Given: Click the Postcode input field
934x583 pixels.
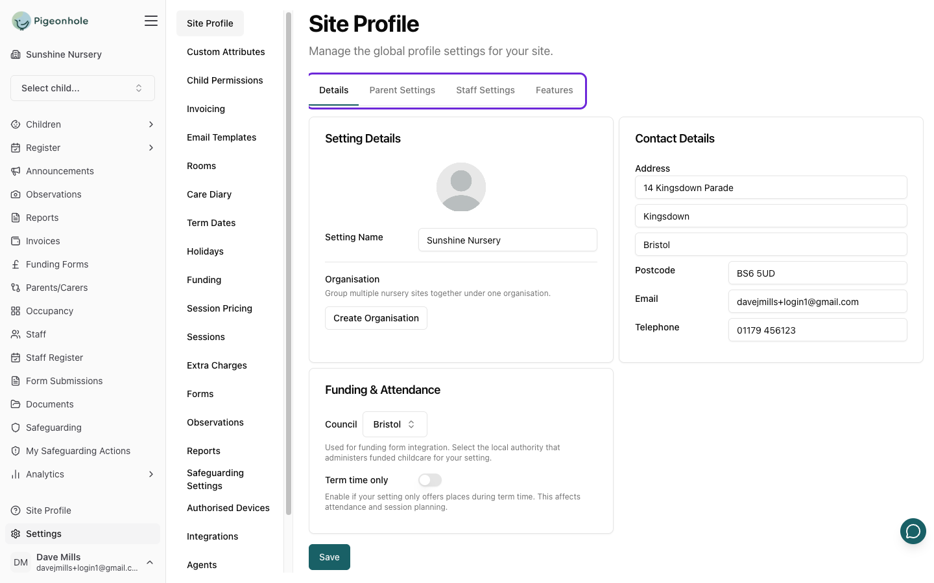Looking at the screenshot, I should point(818,273).
